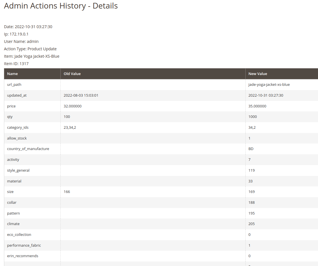Click new qty value 1000
Viewport: 318px width, 266px height.
point(253,117)
